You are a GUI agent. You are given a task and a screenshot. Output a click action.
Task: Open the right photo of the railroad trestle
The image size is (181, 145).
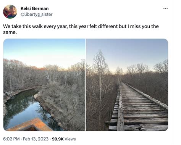(x=127, y=85)
